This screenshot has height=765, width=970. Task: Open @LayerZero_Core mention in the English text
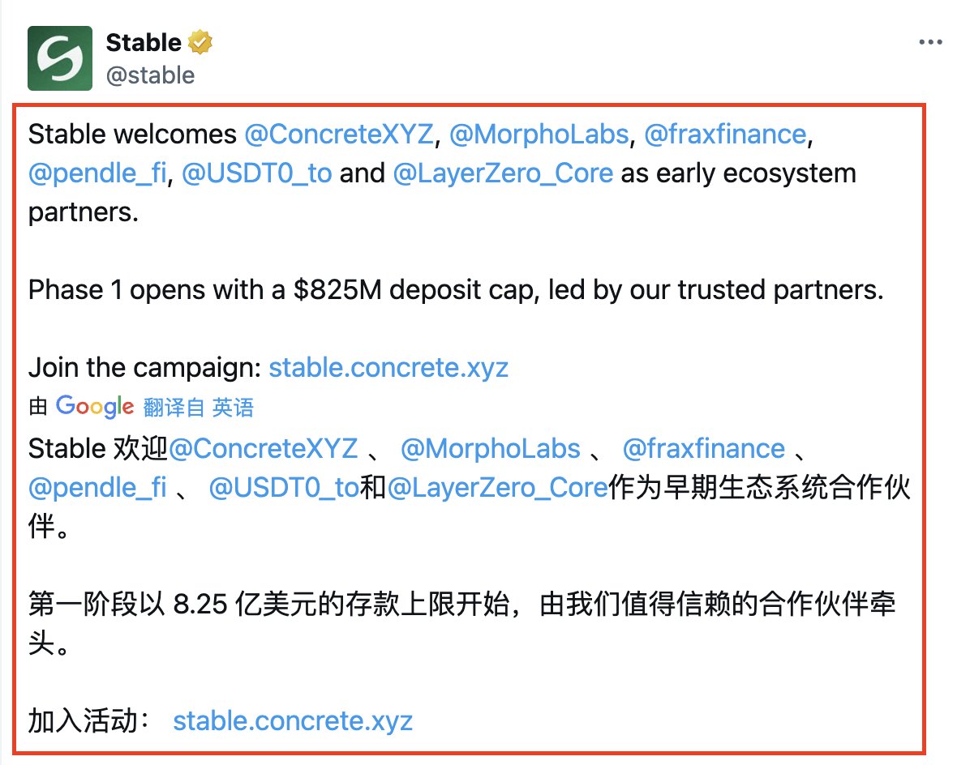[x=503, y=173]
